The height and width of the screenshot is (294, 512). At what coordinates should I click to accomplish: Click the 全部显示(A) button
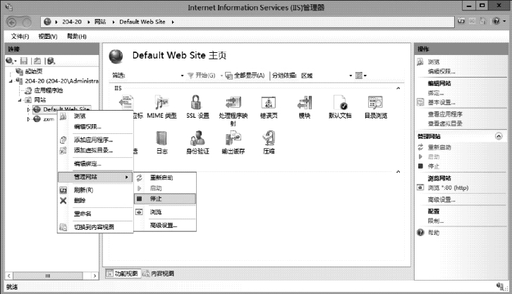[245, 75]
